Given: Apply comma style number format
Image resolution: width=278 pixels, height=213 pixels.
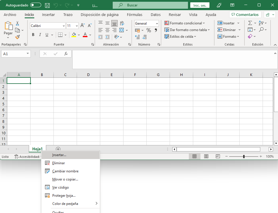Looking at the screenshot, I should click(x=156, y=30).
